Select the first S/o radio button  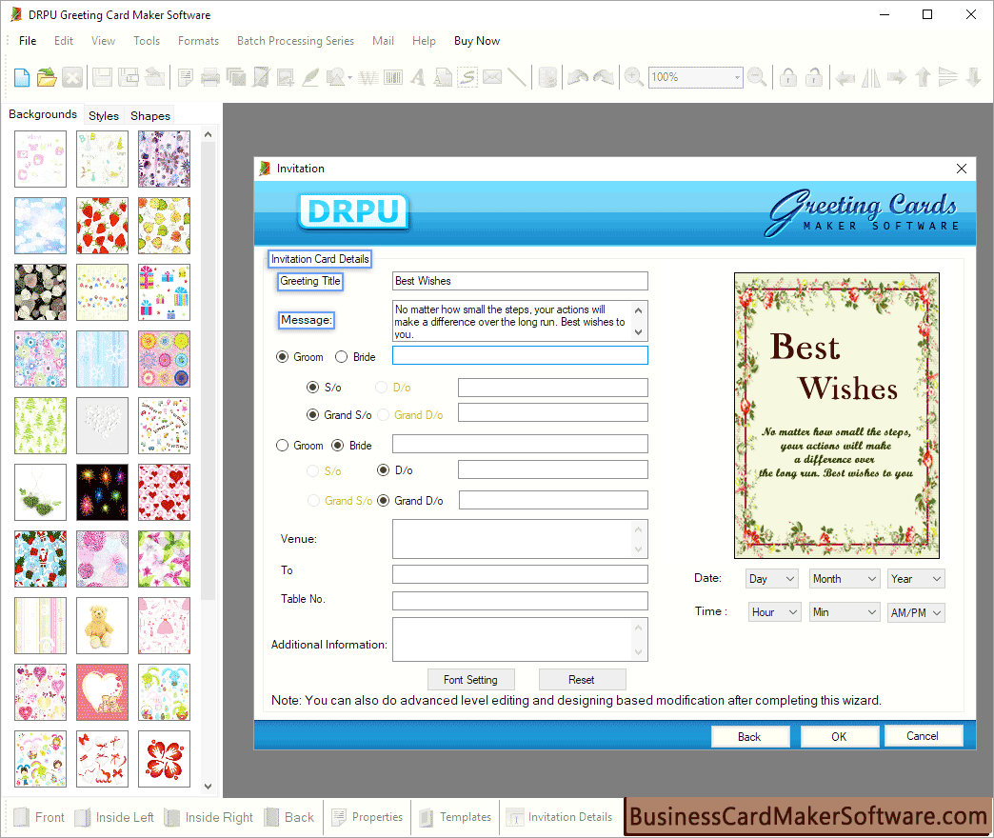(312, 387)
